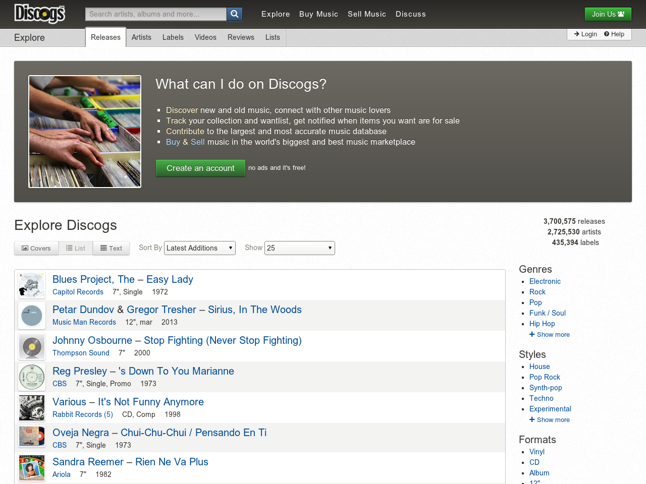Switch to List view mode
This screenshot has height=484, width=646.
coord(76,248)
